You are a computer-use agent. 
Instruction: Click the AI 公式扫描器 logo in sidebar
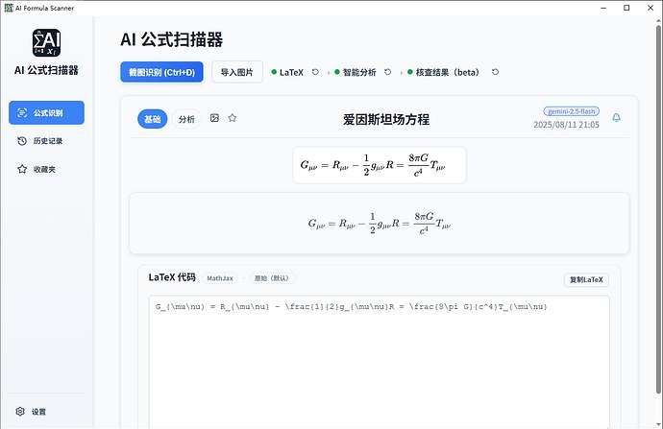[46, 42]
